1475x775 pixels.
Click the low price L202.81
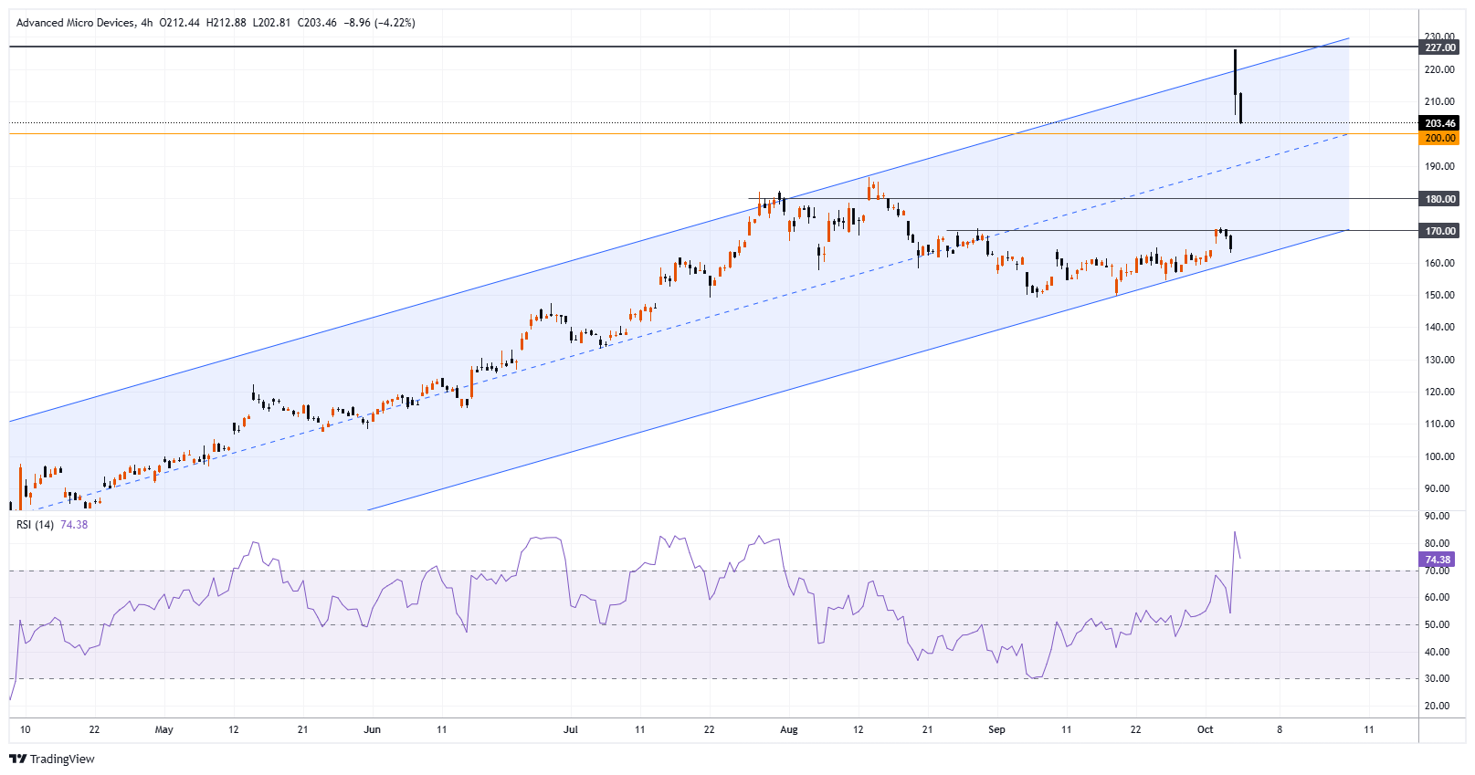coord(272,23)
